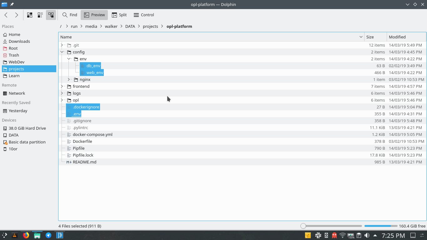Expand the frontend folder
The height and width of the screenshot is (240, 427).
62,86
